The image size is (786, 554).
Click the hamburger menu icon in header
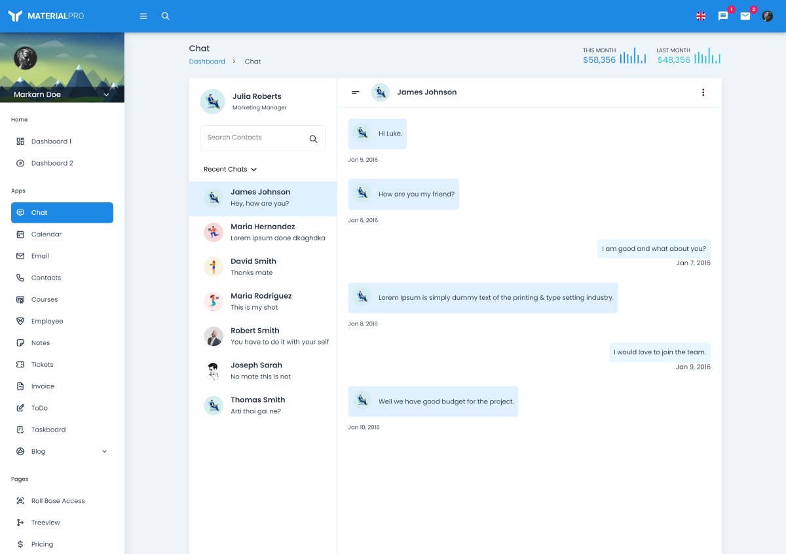(143, 16)
